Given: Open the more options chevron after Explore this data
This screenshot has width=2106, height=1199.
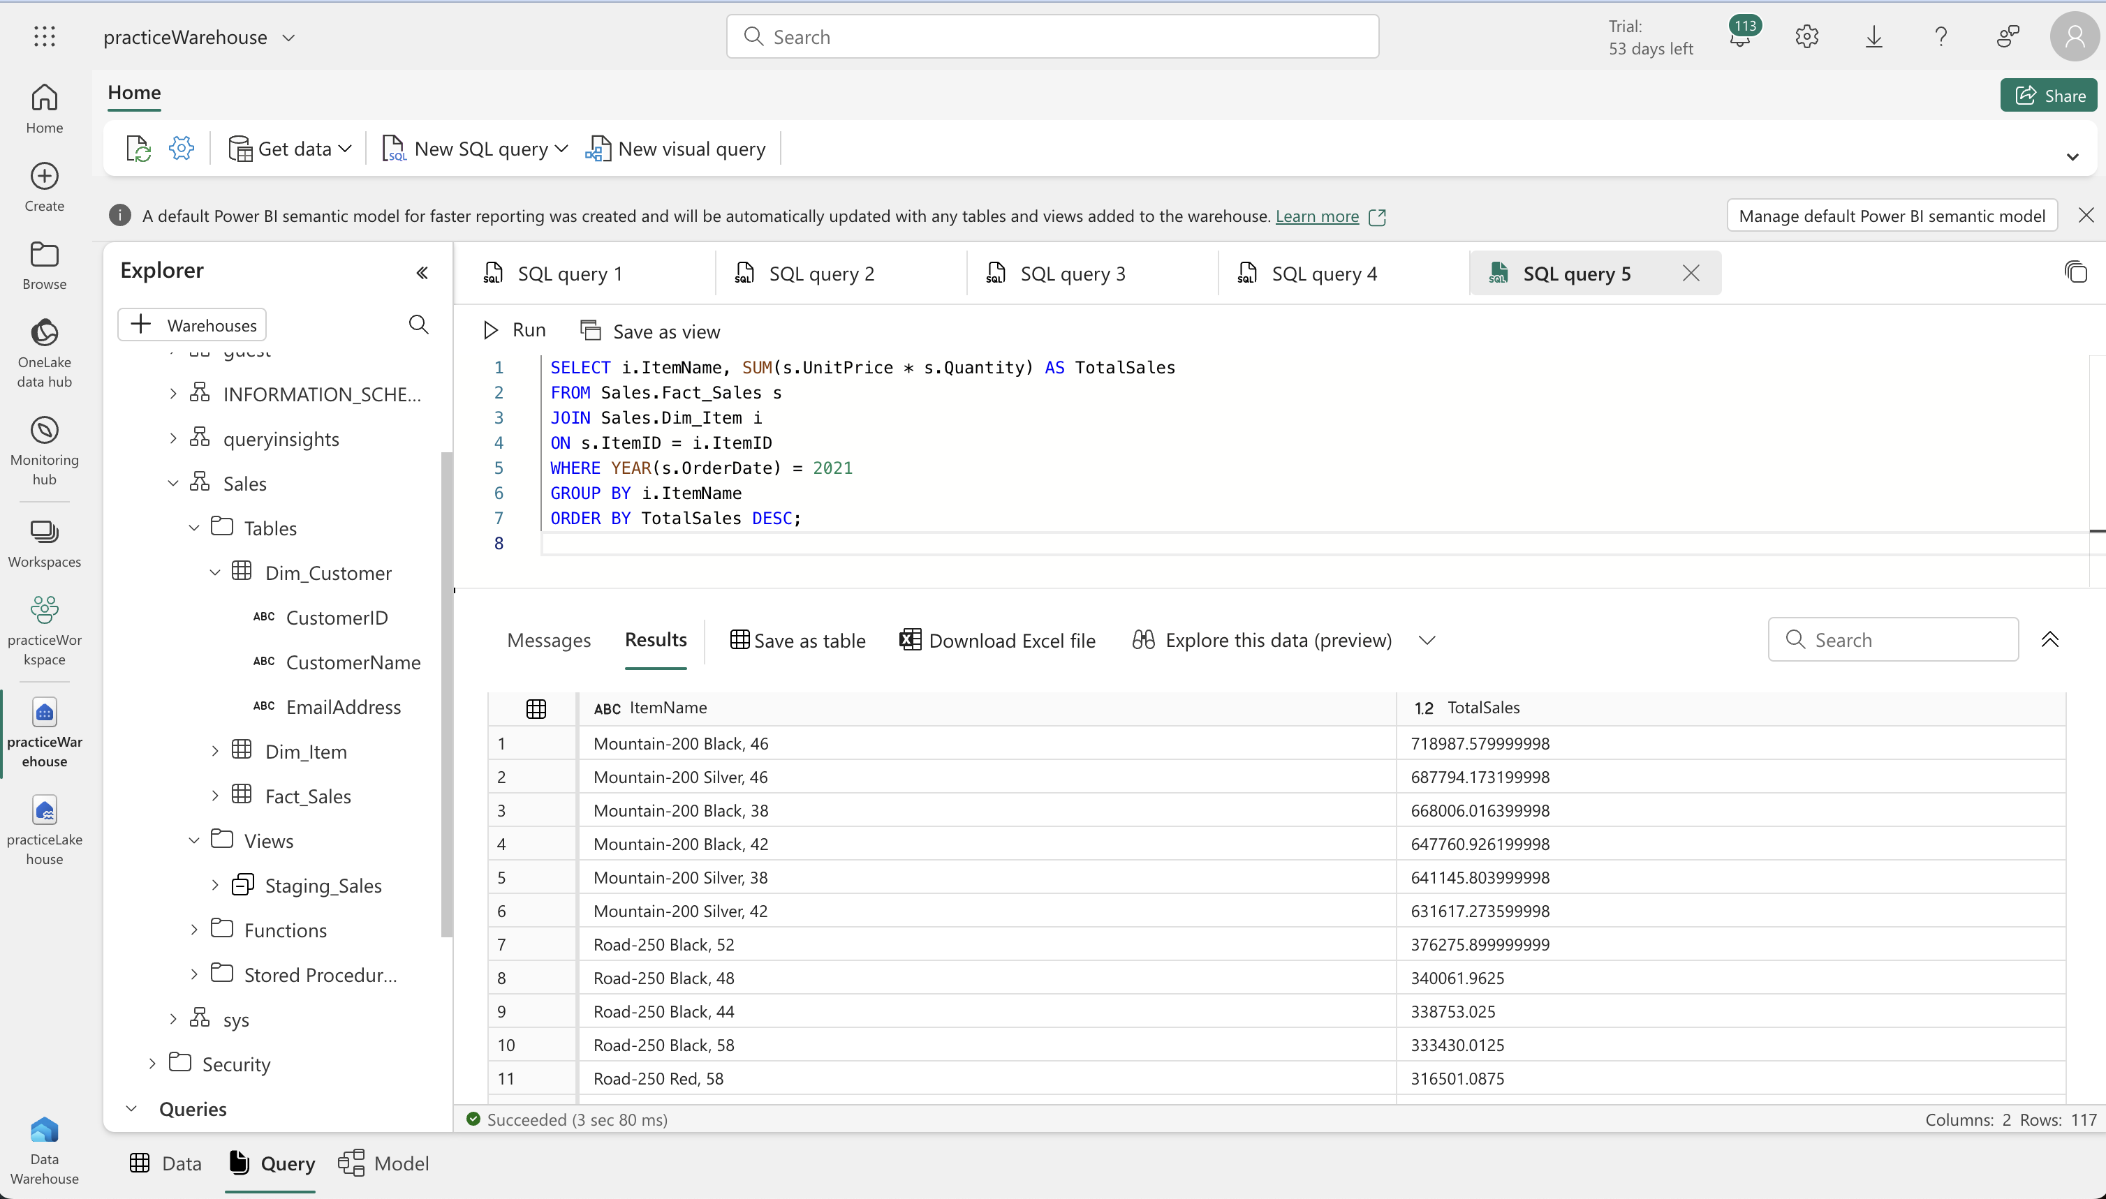Looking at the screenshot, I should [1427, 640].
